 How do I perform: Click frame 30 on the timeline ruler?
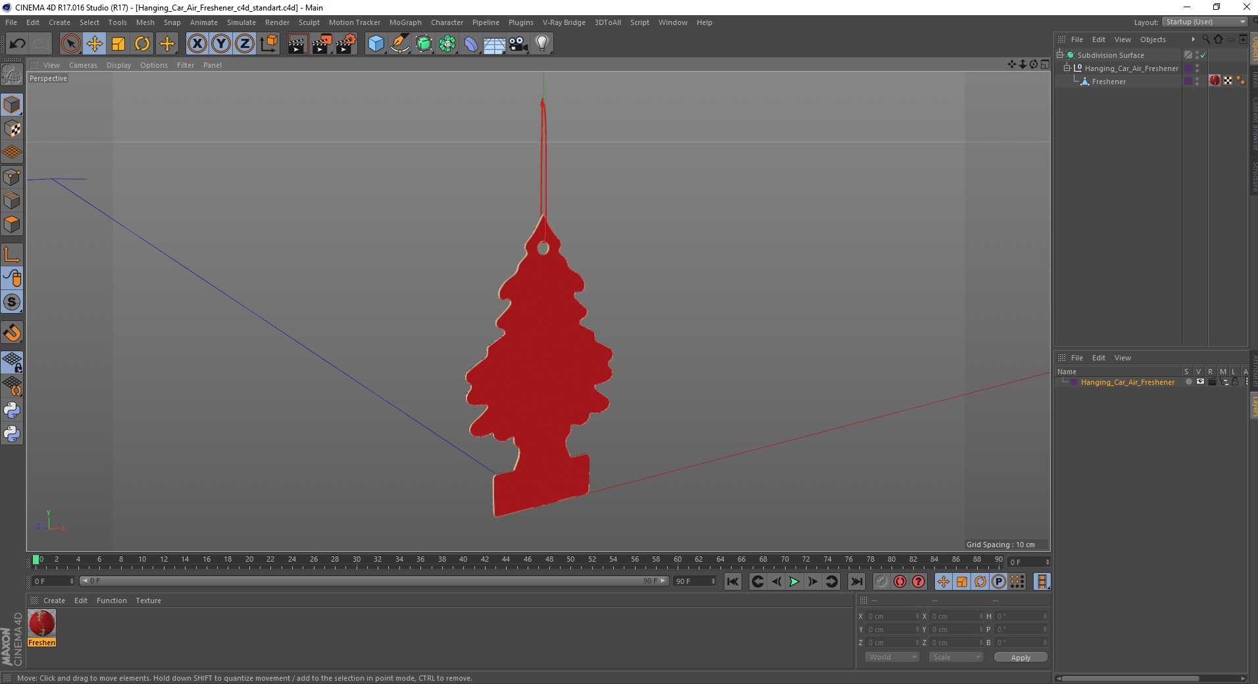[356, 561]
